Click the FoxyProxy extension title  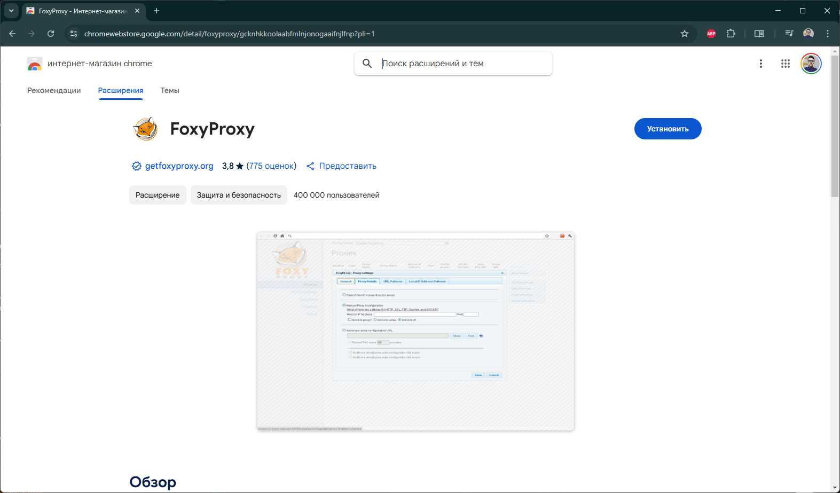click(x=213, y=129)
